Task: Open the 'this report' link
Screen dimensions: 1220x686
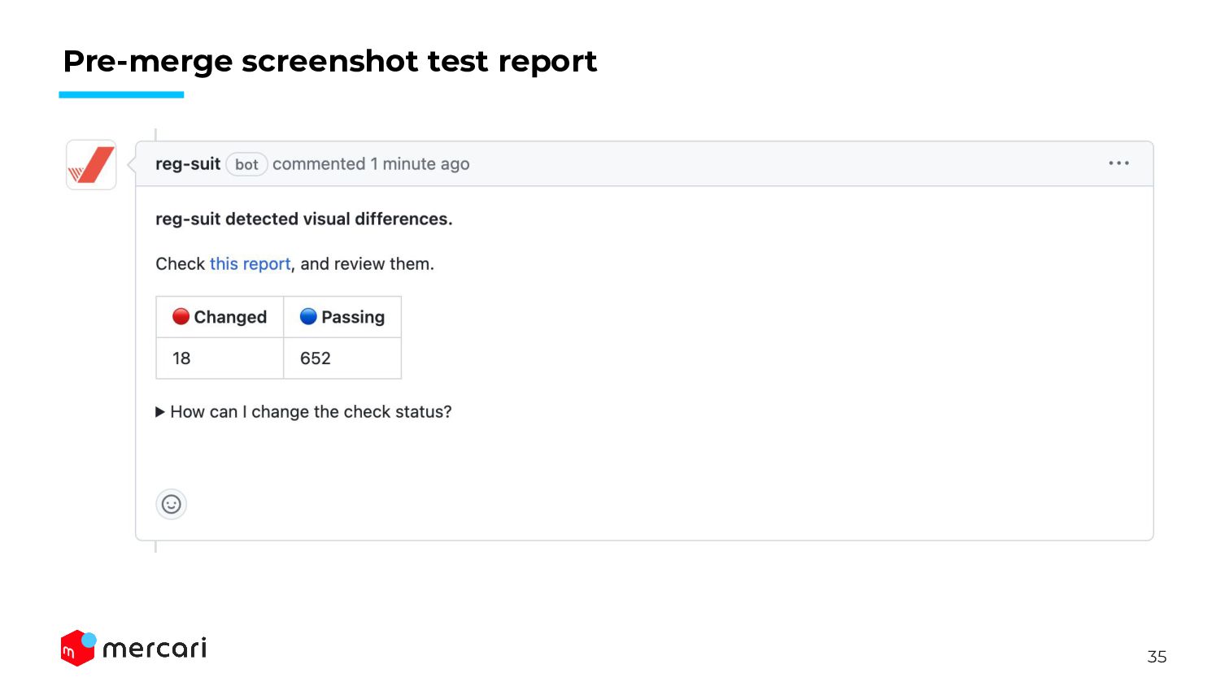Action: click(250, 264)
